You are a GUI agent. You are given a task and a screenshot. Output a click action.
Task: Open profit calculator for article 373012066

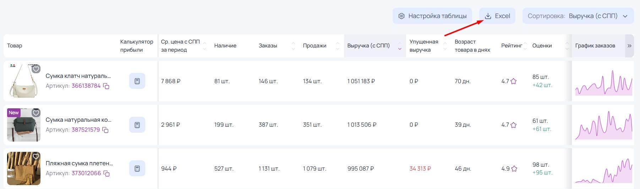pyautogui.click(x=137, y=168)
